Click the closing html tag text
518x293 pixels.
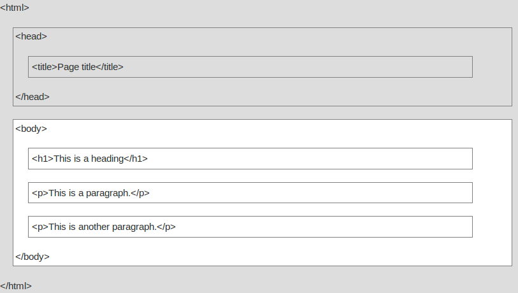coord(16,286)
